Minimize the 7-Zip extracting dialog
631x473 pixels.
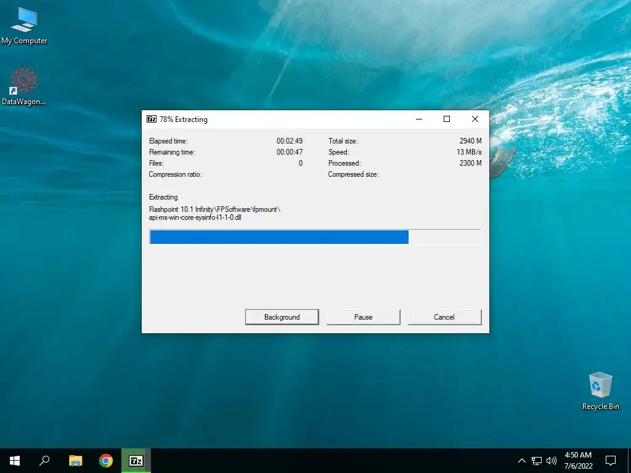coord(419,119)
